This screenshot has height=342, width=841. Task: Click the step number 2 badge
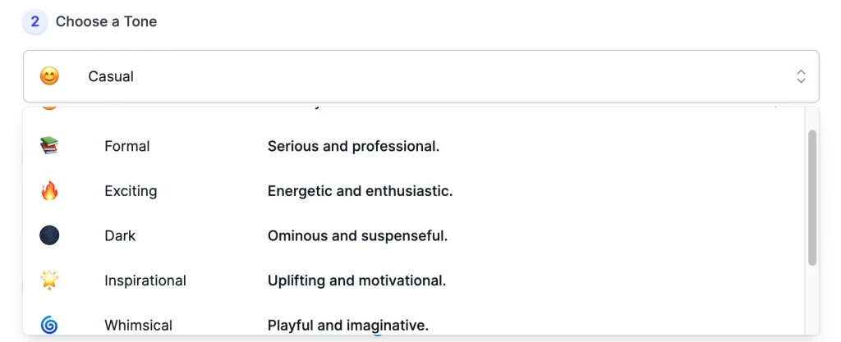coord(34,21)
